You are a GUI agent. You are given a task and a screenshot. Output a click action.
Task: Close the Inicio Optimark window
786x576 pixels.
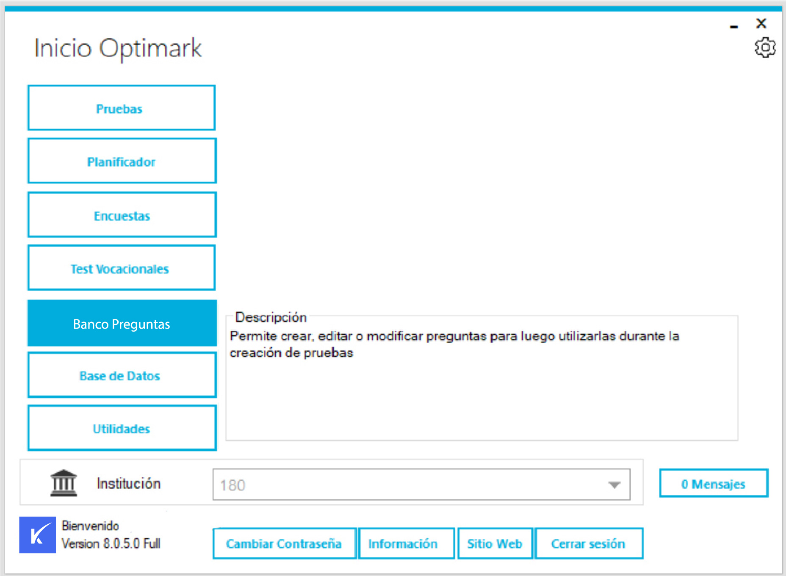pos(761,23)
